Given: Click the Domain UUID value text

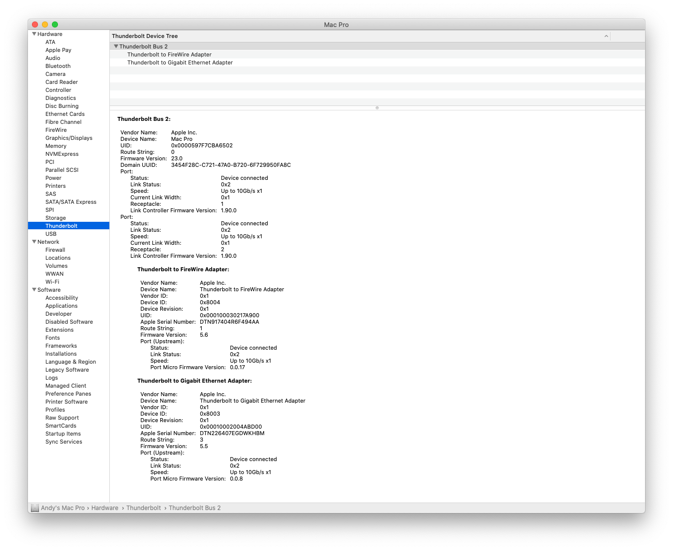Looking at the screenshot, I should coord(231,165).
